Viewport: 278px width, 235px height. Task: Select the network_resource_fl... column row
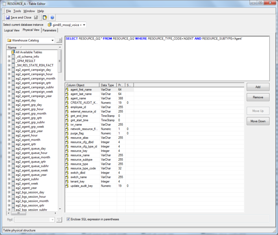pos(99,129)
